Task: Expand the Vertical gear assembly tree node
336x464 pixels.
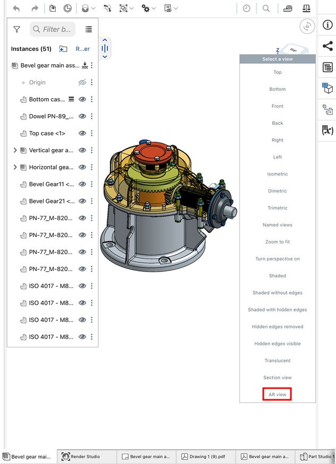Action: [15, 150]
